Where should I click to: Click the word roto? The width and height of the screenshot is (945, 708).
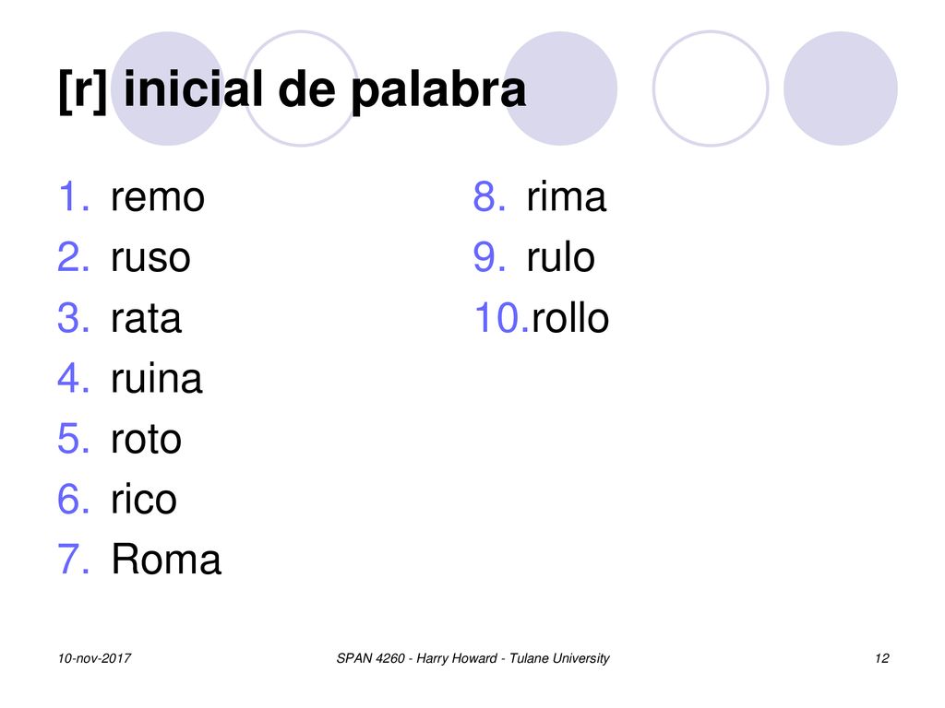pos(147,439)
